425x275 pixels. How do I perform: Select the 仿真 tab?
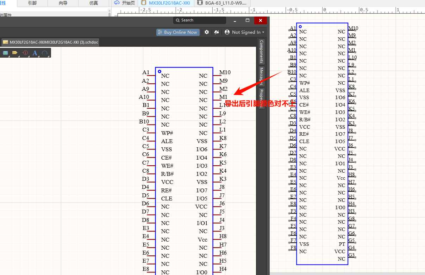(x=94, y=3)
